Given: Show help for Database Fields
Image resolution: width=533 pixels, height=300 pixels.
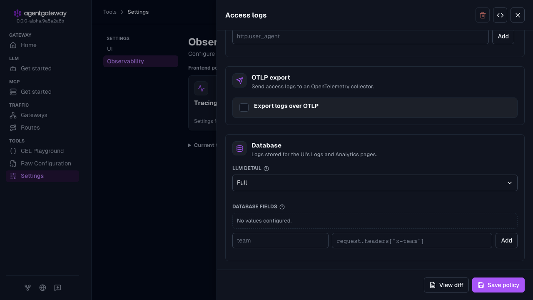Looking at the screenshot, I should (282, 207).
